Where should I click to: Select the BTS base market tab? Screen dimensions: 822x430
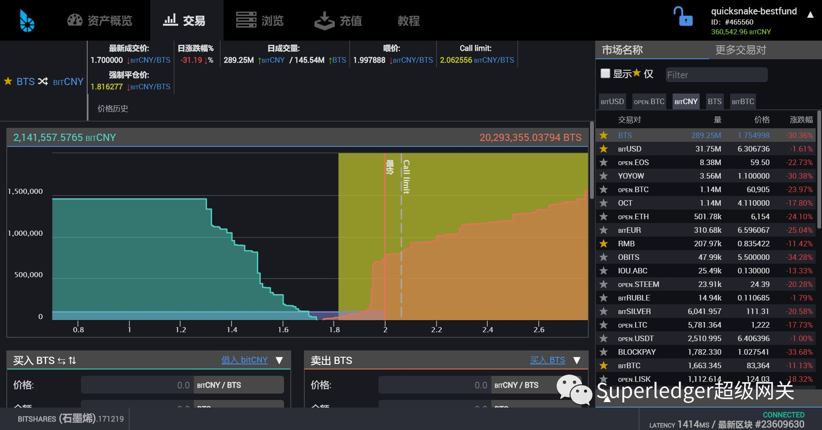pyautogui.click(x=714, y=102)
